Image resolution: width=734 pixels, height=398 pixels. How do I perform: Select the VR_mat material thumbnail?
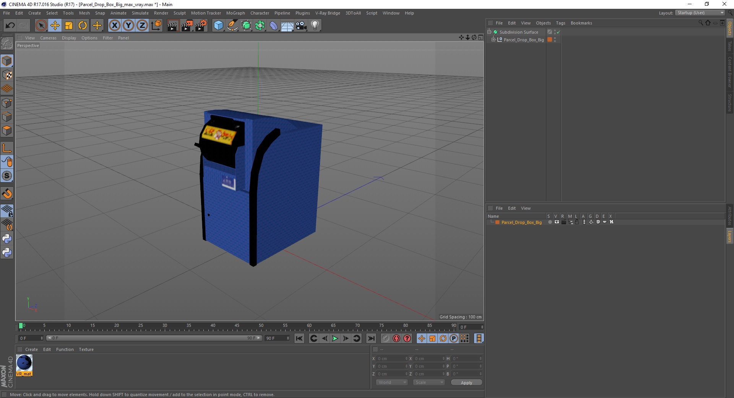point(24,365)
